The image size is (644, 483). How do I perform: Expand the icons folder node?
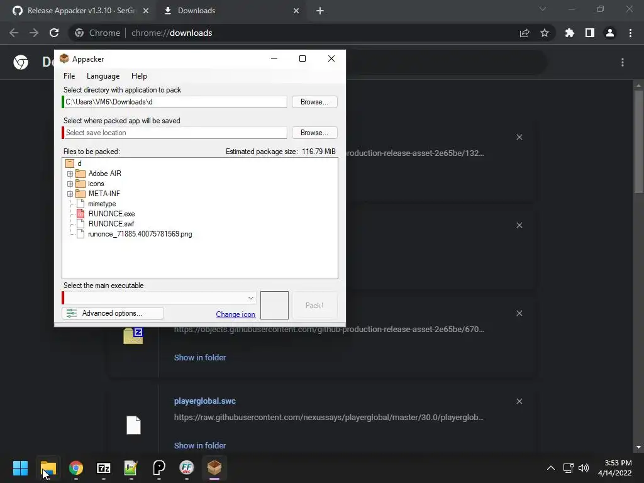click(70, 184)
